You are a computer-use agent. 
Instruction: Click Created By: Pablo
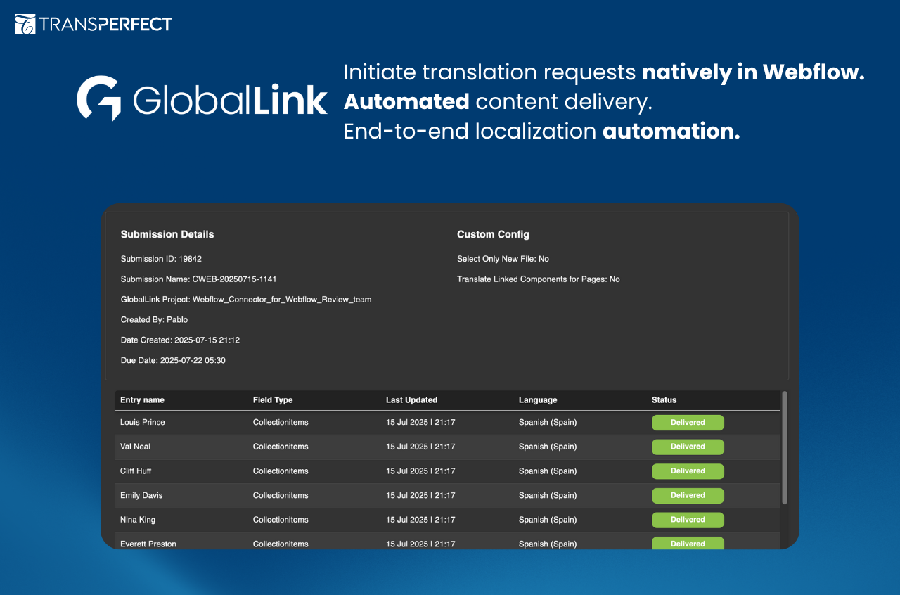point(154,320)
